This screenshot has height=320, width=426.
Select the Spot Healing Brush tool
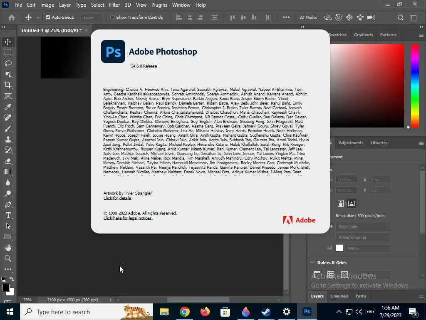(8, 117)
